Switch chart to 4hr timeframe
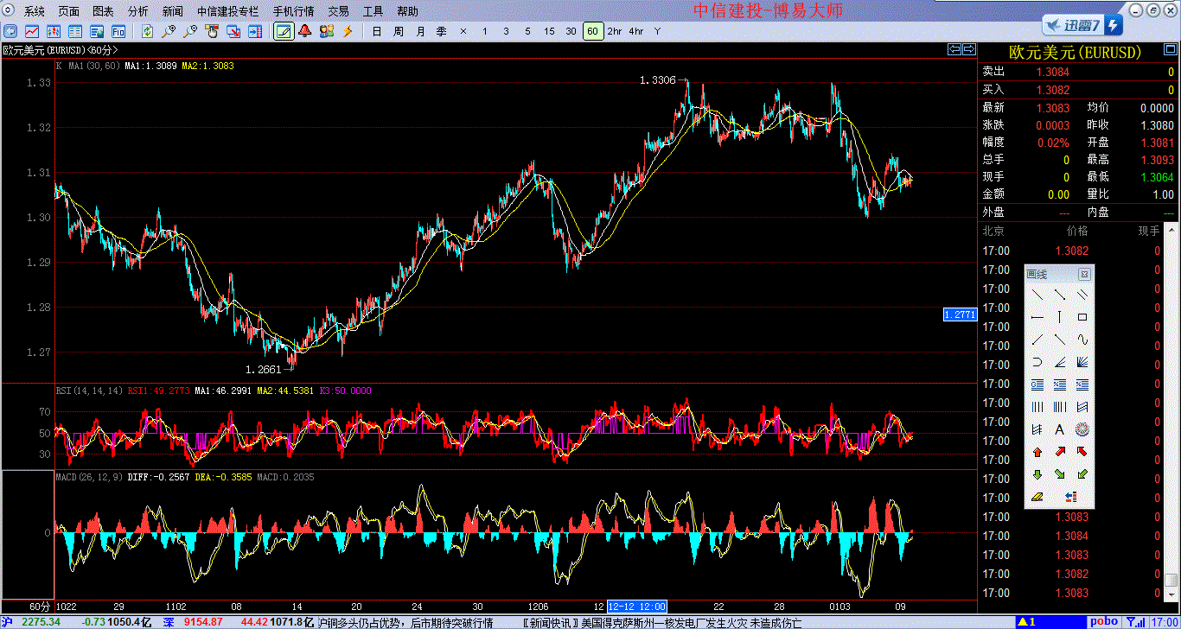This screenshot has width=1181, height=629. [x=636, y=31]
